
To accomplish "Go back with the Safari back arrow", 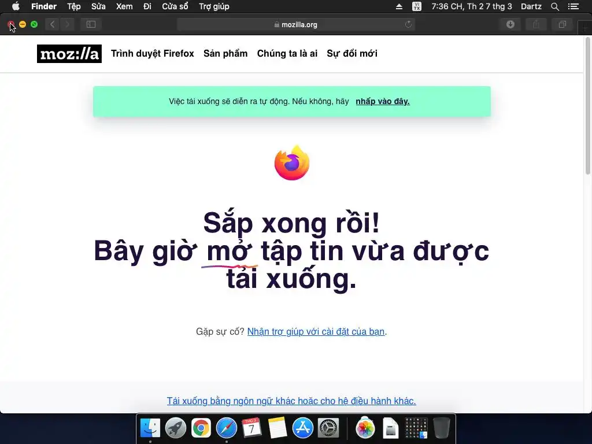I will 53,24.
